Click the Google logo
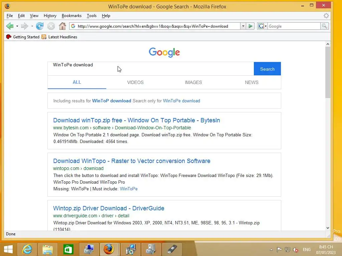This screenshot has height=256, width=342. [x=164, y=52]
